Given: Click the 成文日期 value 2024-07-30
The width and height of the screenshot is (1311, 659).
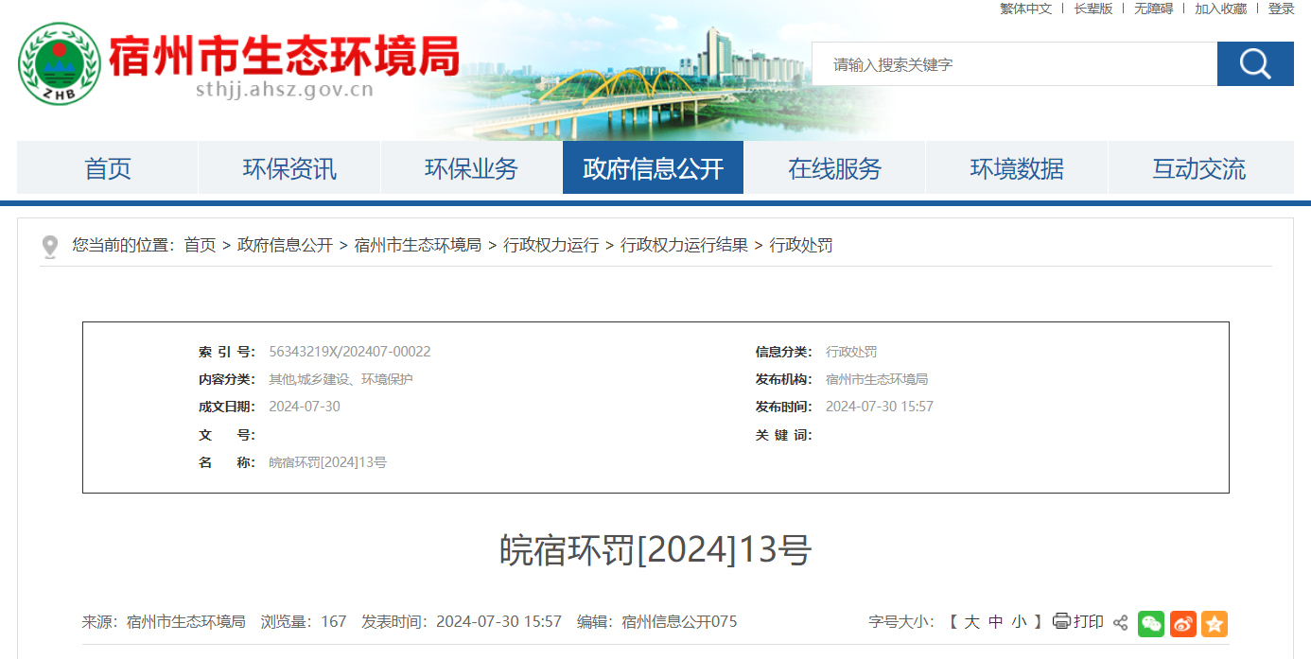Looking at the screenshot, I should point(305,407).
